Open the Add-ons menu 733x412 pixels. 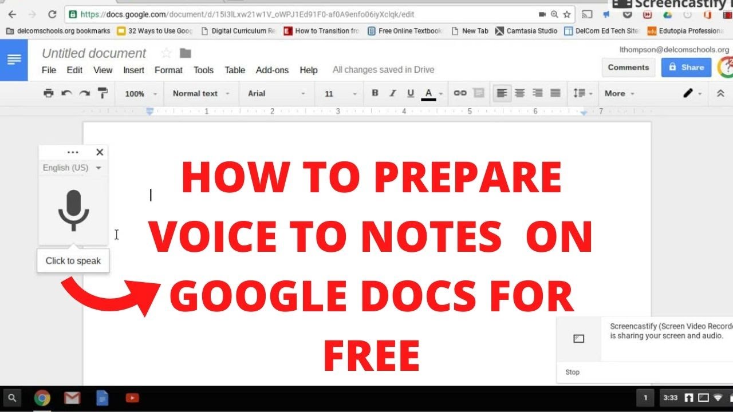click(272, 70)
